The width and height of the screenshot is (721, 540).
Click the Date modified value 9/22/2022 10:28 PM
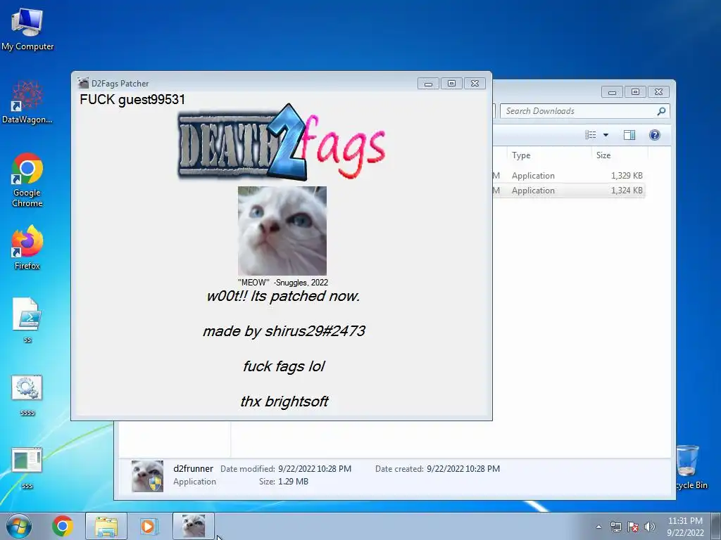[315, 469]
